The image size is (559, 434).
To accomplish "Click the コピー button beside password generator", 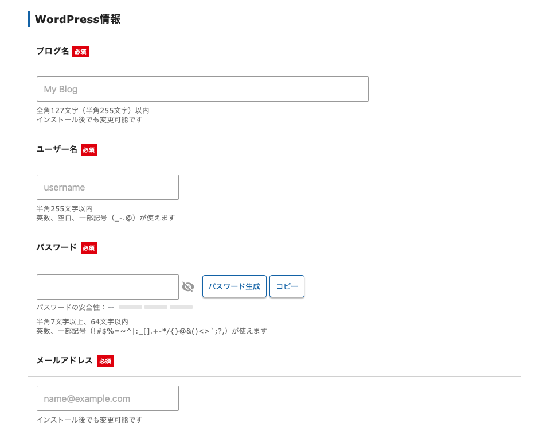I will coord(287,286).
